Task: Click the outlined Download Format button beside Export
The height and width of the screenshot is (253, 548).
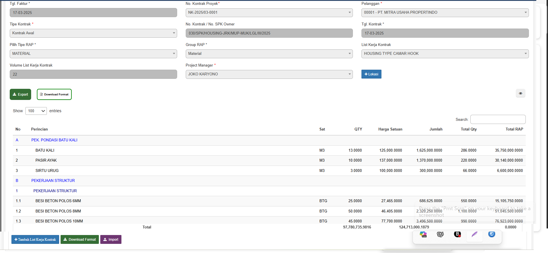Action: pos(54,95)
